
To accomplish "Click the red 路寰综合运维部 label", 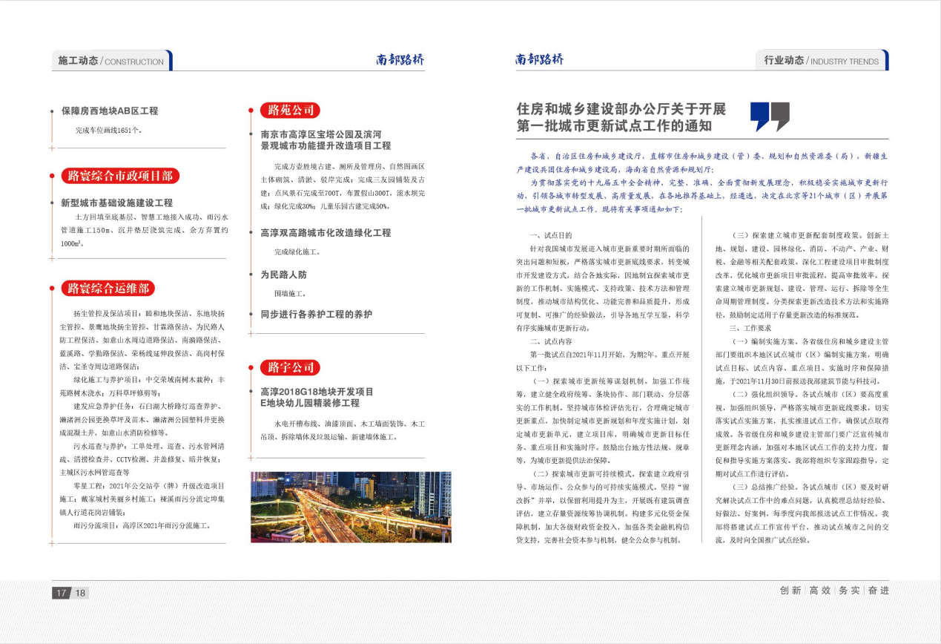I will 107,289.
